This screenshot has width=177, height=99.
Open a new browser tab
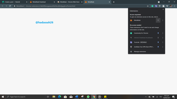tap(114, 2)
